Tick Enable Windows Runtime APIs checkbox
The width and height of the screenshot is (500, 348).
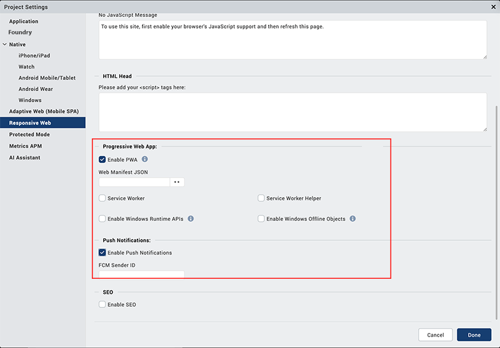(x=102, y=219)
